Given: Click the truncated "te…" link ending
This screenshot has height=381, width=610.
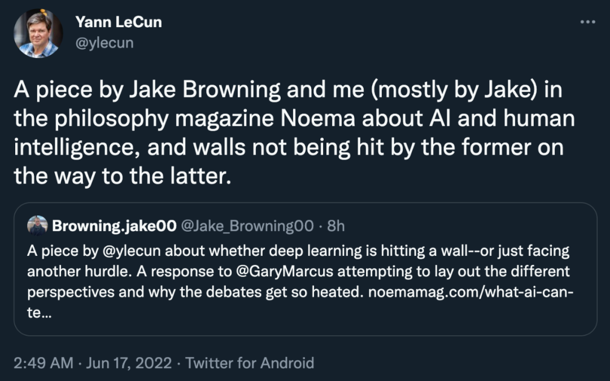Looking at the screenshot, I should 38,315.
